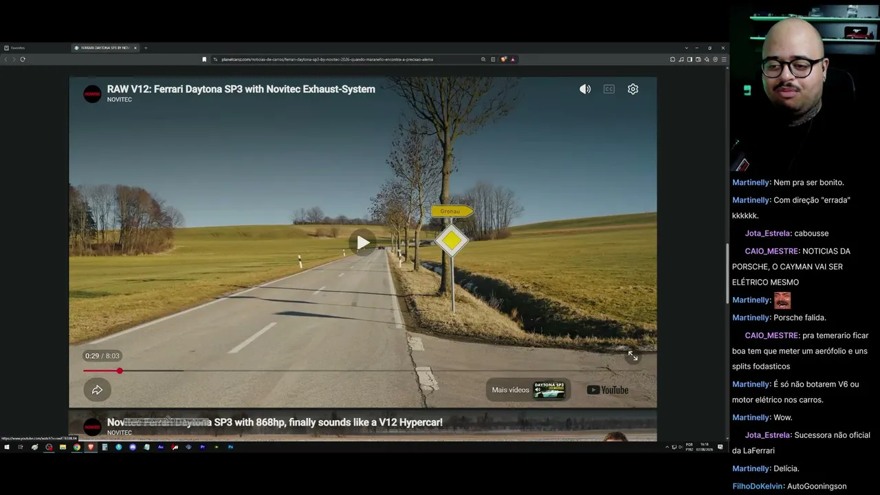The image size is (880, 495).
Task: Show hidden system tray icons
Action: pos(667,447)
